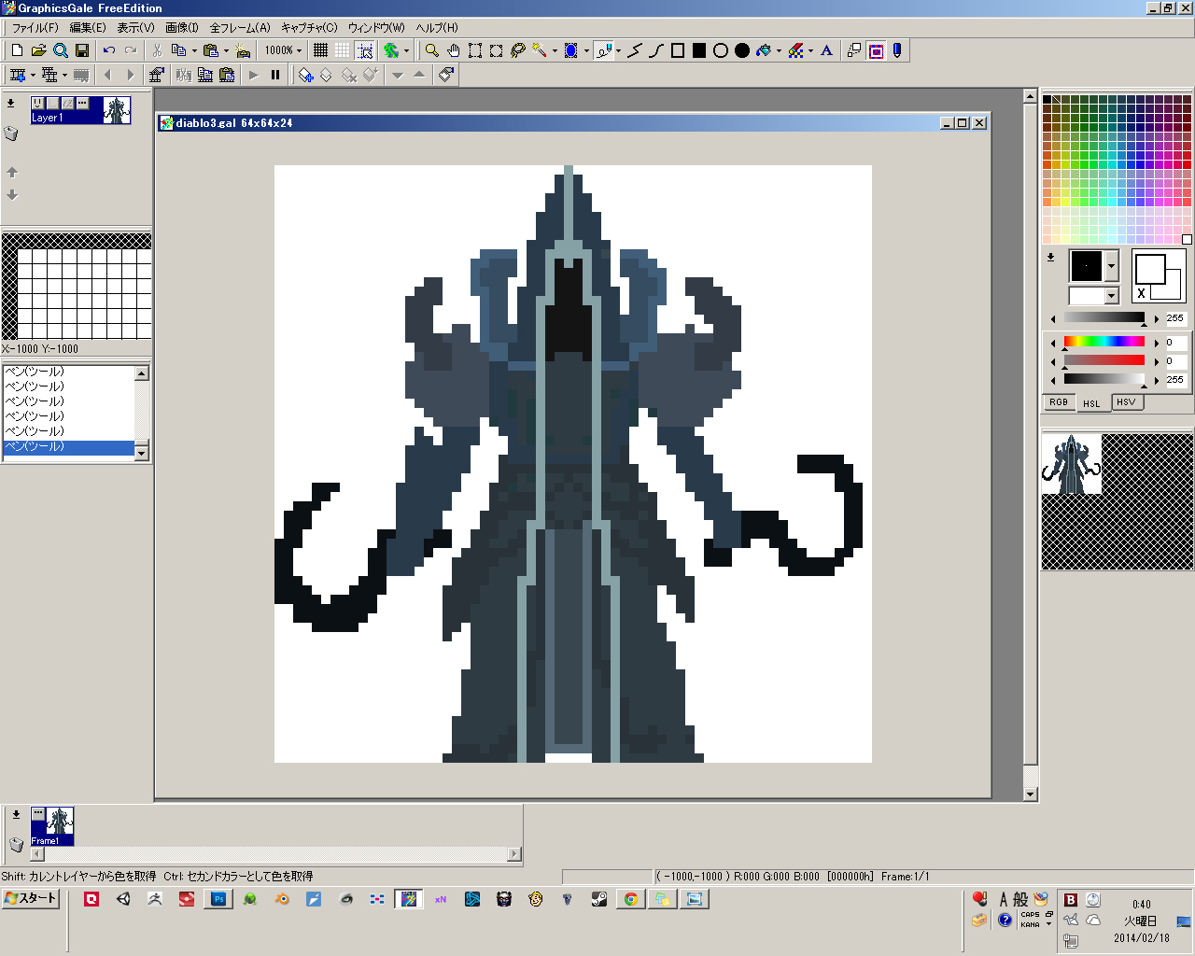Adjust the red saturation slider
The height and width of the screenshot is (956, 1195).
pos(1104,360)
